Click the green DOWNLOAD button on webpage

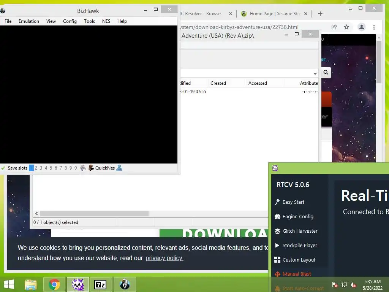pos(213,233)
